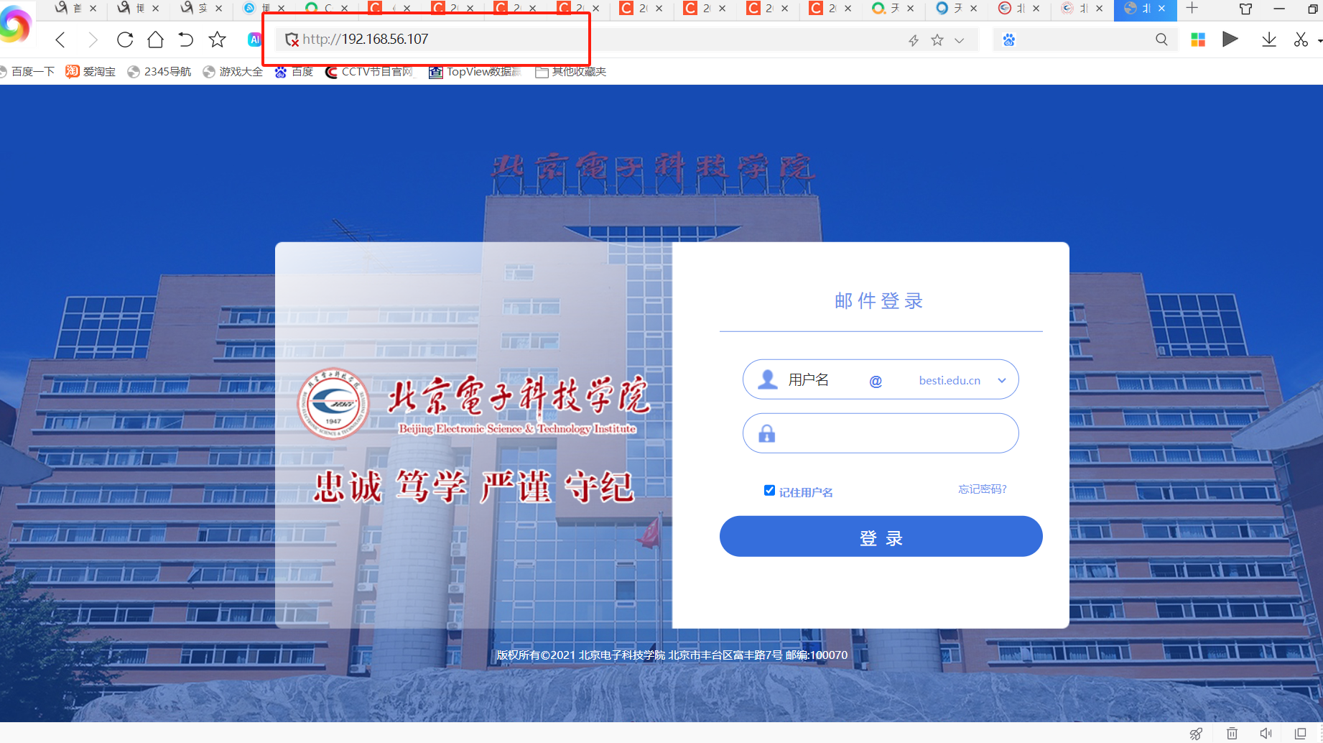Click the blue 登录 button
This screenshot has height=743, width=1323.
click(881, 536)
